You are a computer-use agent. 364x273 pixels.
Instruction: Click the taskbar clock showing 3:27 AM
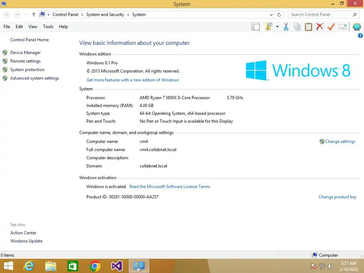348,266
